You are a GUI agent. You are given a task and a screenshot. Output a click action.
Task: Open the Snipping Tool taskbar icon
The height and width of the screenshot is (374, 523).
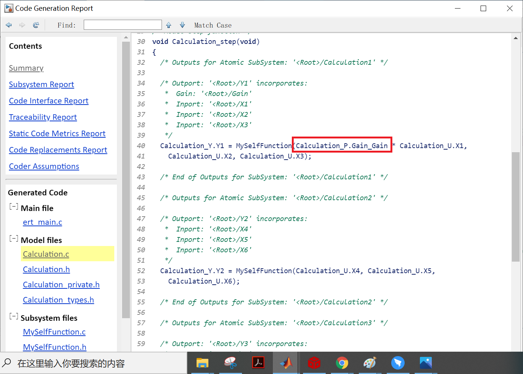point(230,363)
